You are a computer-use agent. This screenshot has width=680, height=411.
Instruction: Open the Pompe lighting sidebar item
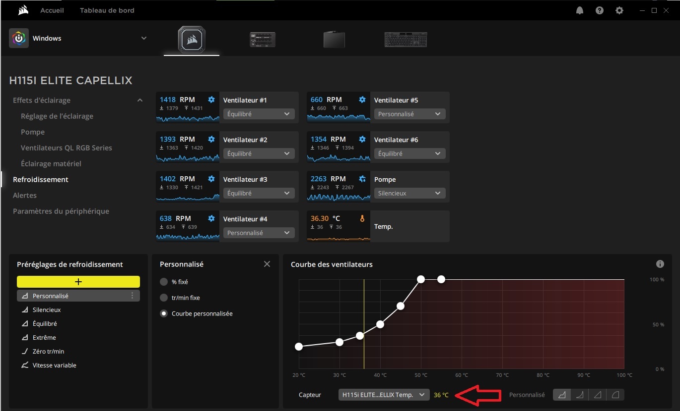click(33, 132)
